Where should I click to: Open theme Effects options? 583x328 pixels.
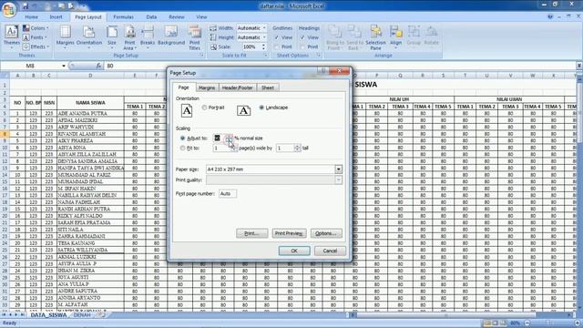point(36,46)
